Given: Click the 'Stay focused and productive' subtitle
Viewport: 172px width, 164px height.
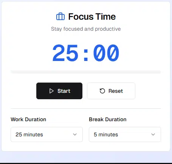Looking at the screenshot, I should (86, 29).
